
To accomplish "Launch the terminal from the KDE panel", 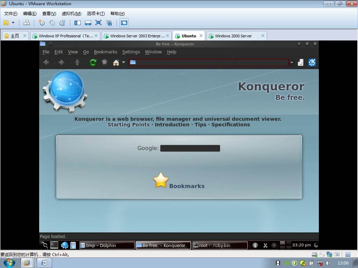I will [54, 245].
